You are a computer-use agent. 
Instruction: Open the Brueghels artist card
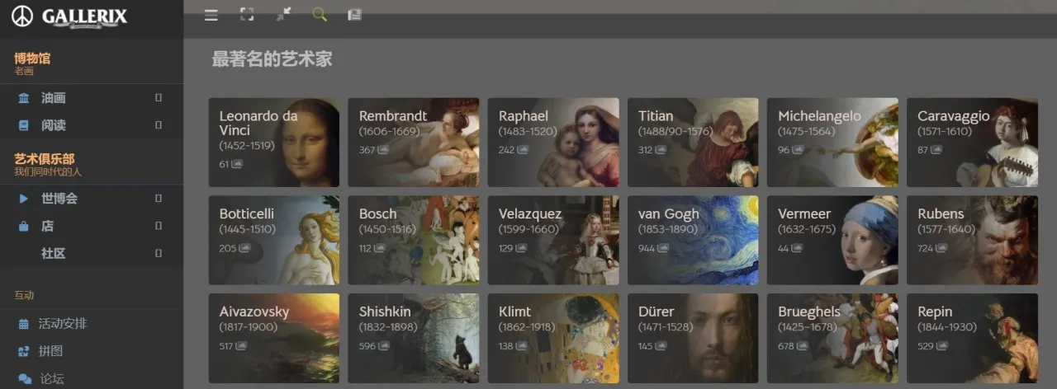click(x=832, y=339)
